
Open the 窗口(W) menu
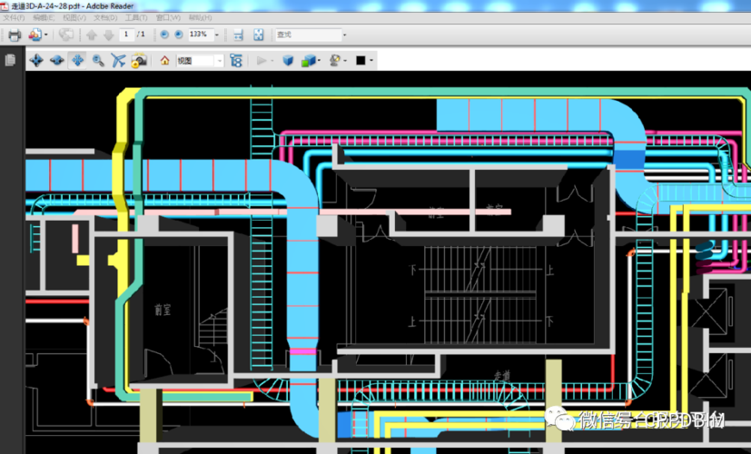pos(168,18)
